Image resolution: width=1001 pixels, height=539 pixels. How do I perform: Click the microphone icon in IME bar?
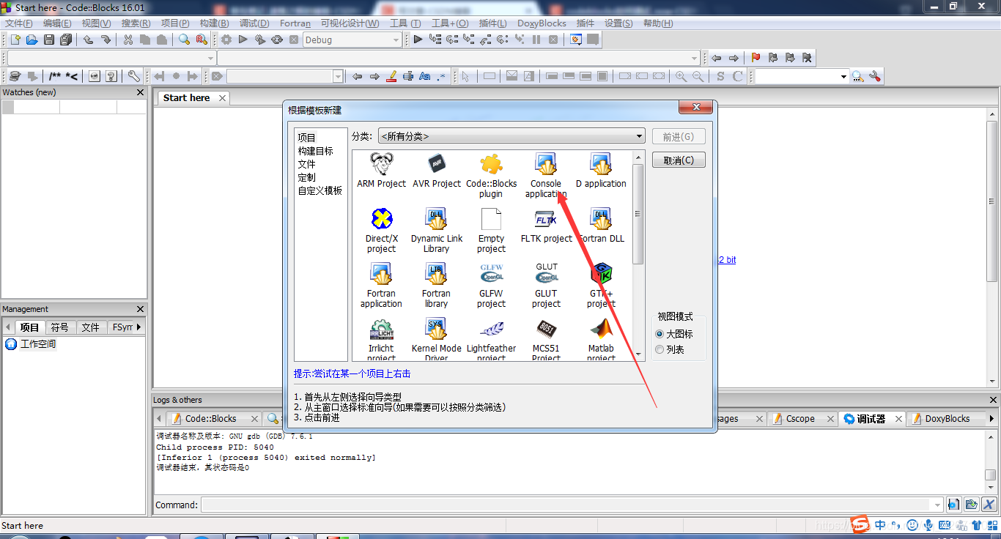coord(928,524)
